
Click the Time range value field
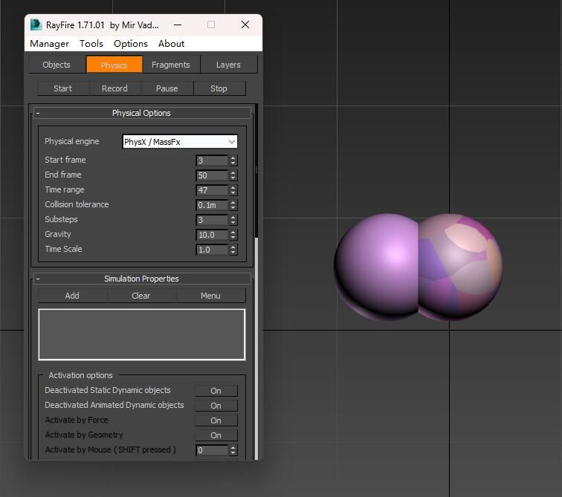pyautogui.click(x=212, y=190)
